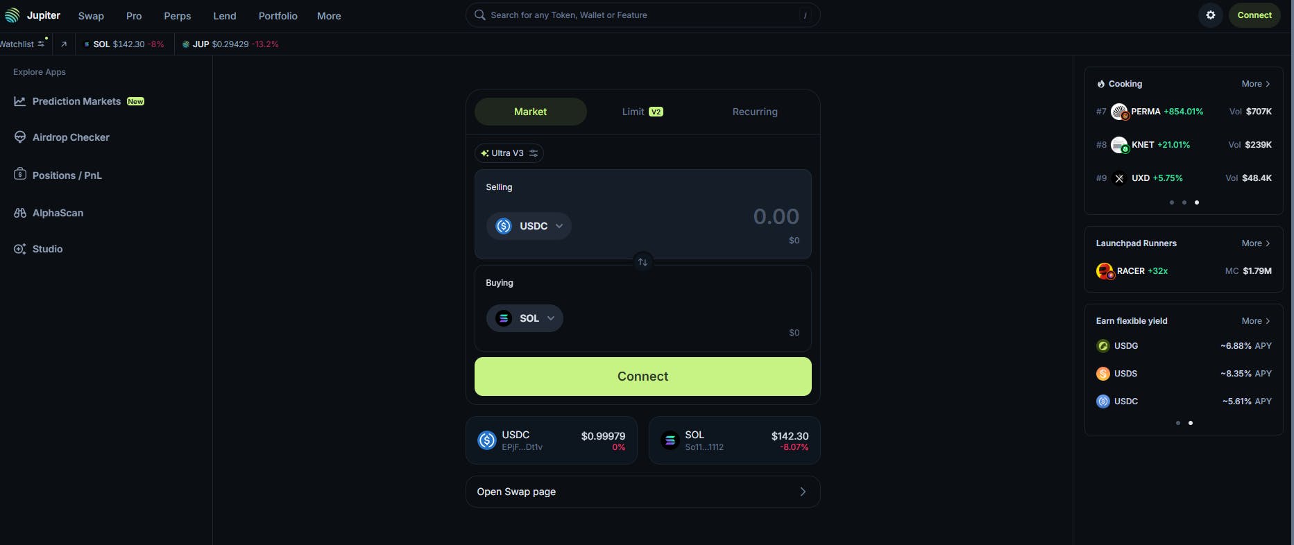Open the SOL buying token dropdown

(x=525, y=318)
